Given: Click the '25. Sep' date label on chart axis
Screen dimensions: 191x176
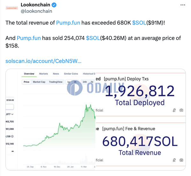Looking at the screenshot, I should coord(30,167).
